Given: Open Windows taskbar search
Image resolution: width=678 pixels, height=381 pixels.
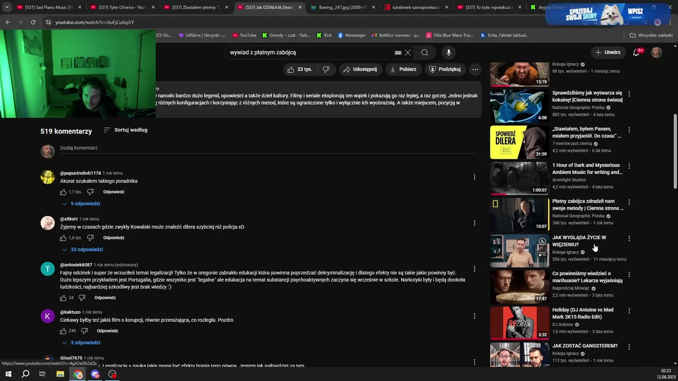Looking at the screenshot, I should [25, 374].
